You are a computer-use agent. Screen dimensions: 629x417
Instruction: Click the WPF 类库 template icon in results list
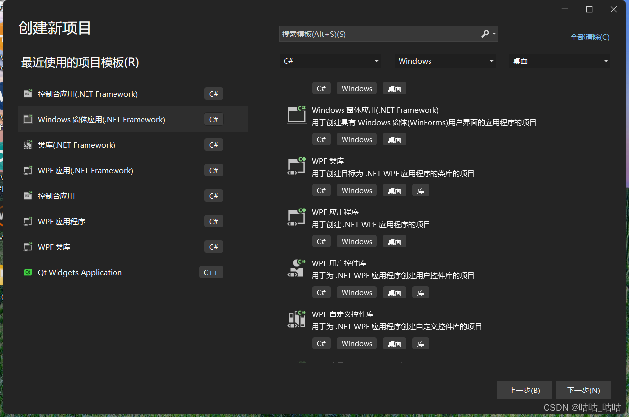click(297, 165)
